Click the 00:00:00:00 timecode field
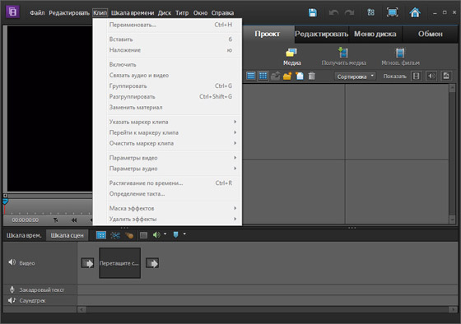The image size is (461, 324). pyautogui.click(x=26, y=220)
